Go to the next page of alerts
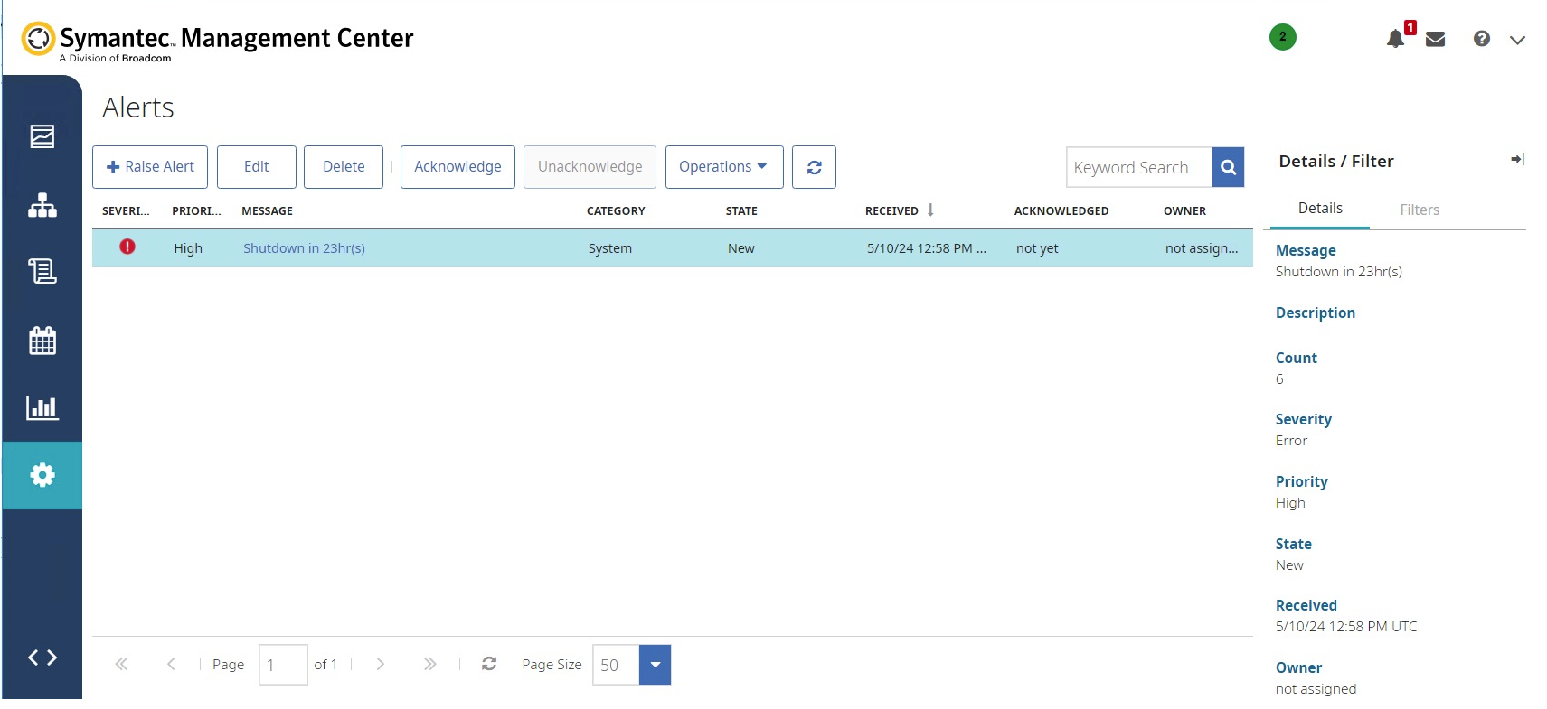This screenshot has width=1547, height=709. 381,665
